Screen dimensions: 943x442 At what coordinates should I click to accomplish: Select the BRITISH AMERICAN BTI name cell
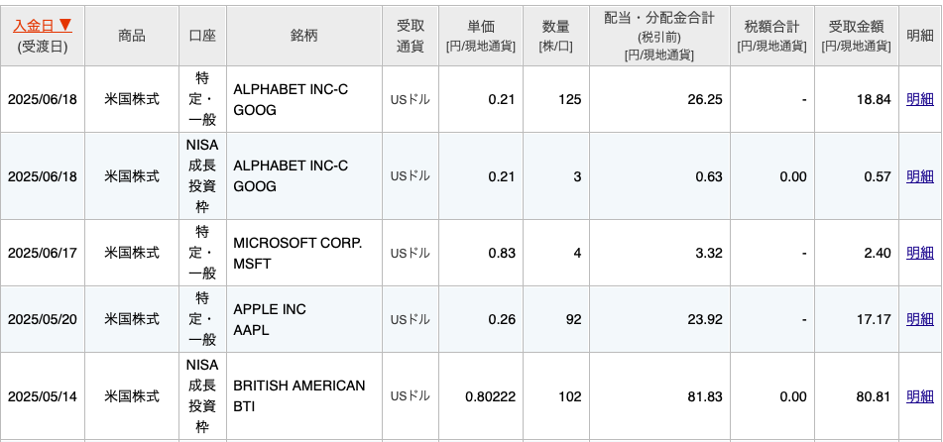click(304, 396)
